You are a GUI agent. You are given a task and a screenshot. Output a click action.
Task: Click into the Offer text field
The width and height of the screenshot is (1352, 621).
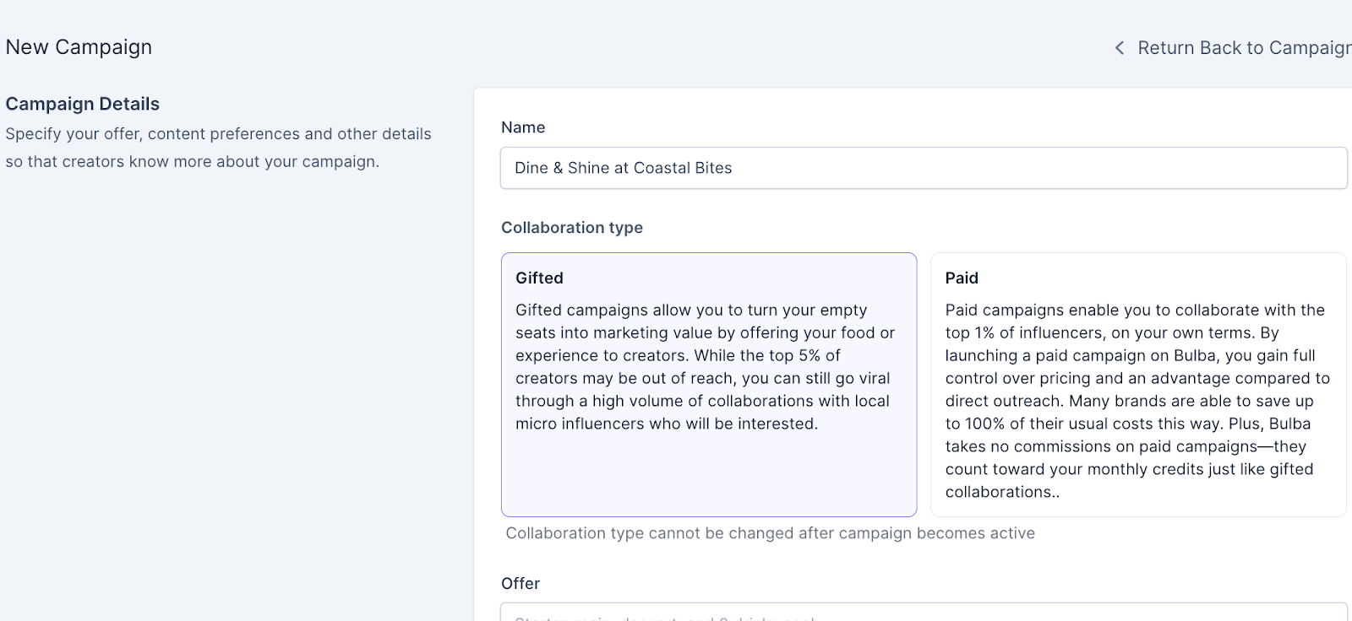(x=923, y=613)
